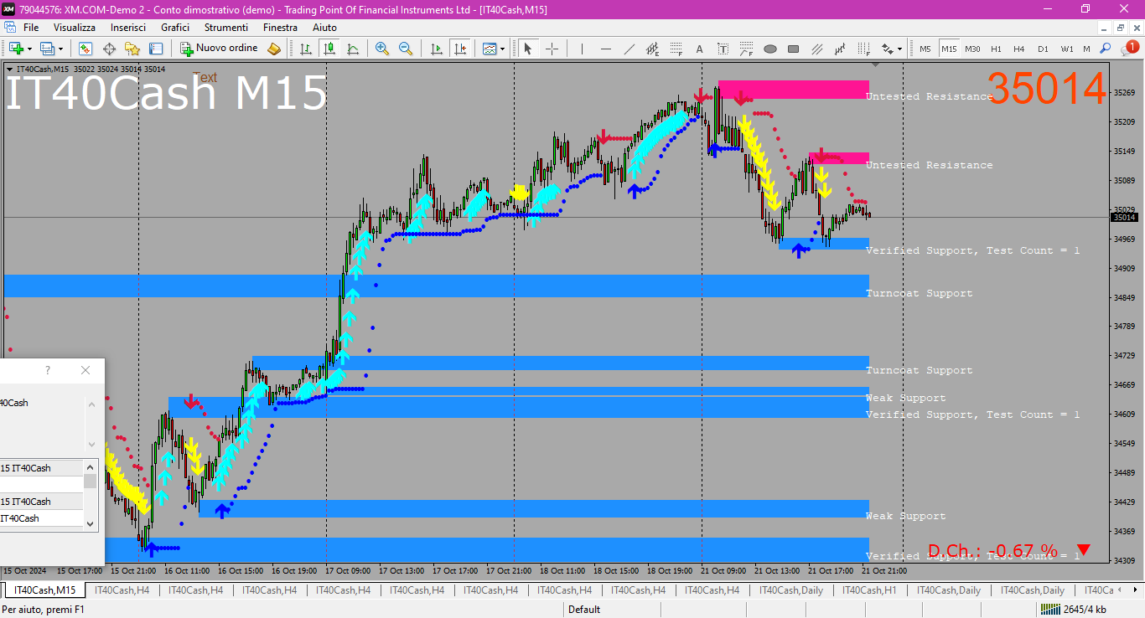Open the chat notifications icon
The height and width of the screenshot is (618, 1145).
[x=1130, y=49]
